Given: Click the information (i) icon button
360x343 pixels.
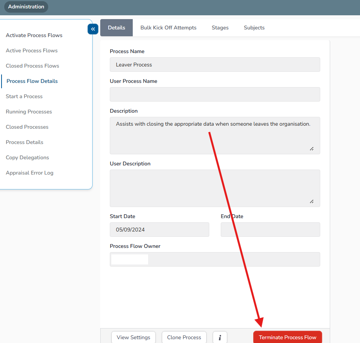Looking at the screenshot, I should [x=220, y=337].
